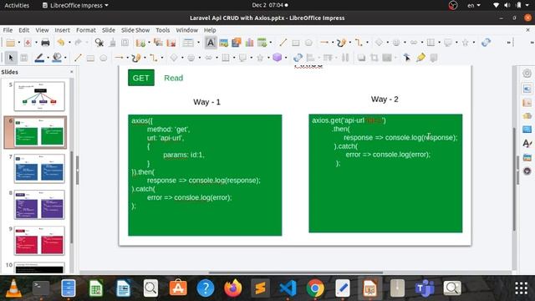This screenshot has height=301, width=535.
Task: Open the Tools menu
Action: pos(163,30)
